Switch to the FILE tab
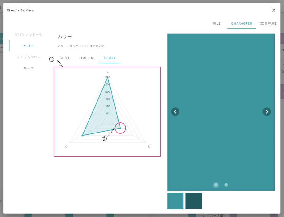Image resolution: width=284 pixels, height=217 pixels. [217, 24]
